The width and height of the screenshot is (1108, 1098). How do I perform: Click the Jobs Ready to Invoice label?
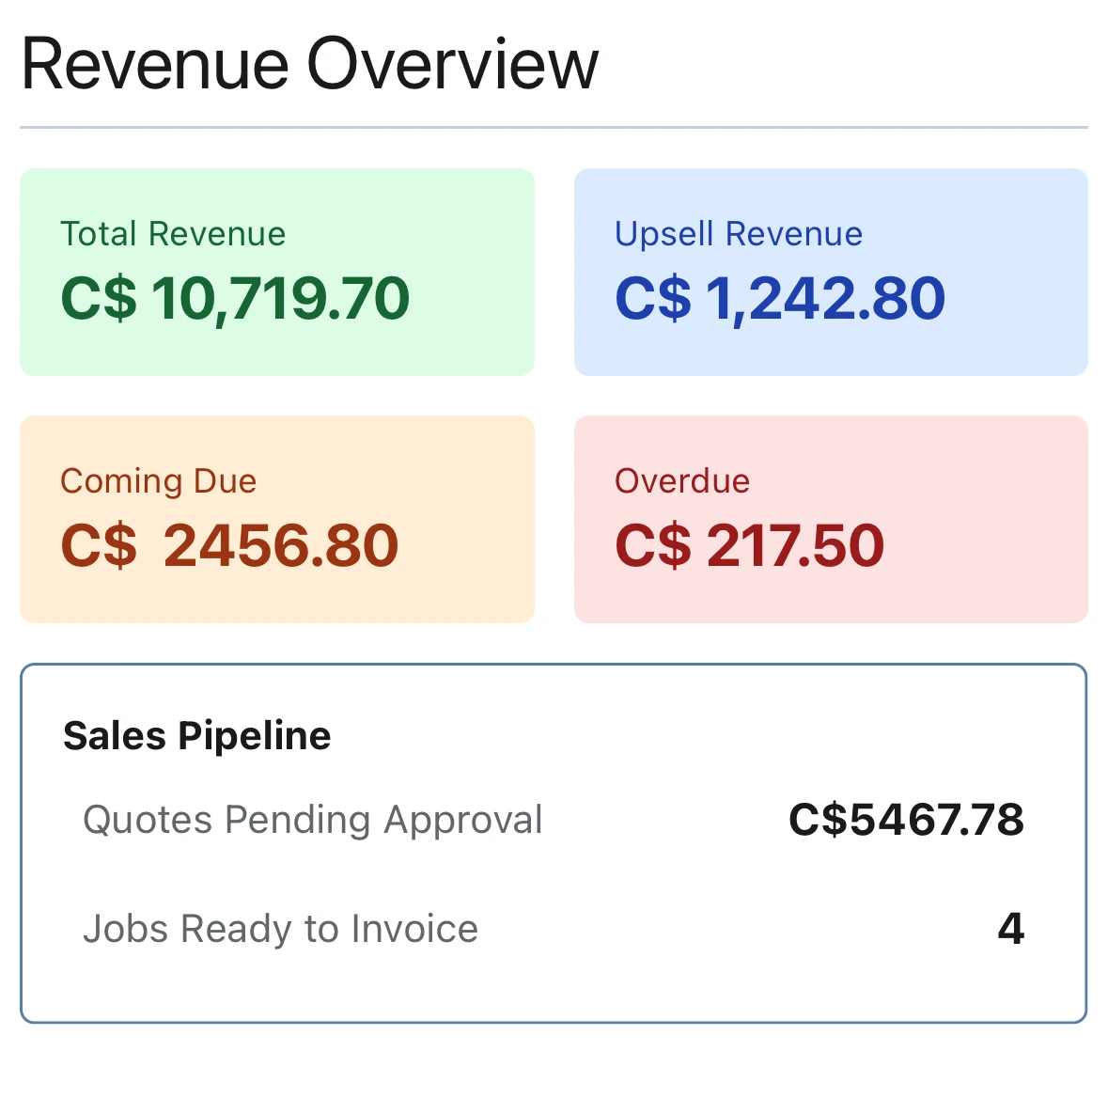[x=280, y=929]
